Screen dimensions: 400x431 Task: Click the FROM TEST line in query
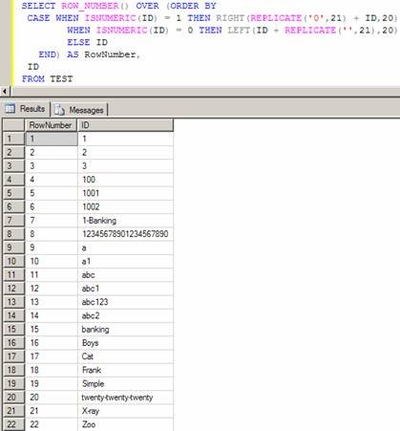point(48,78)
